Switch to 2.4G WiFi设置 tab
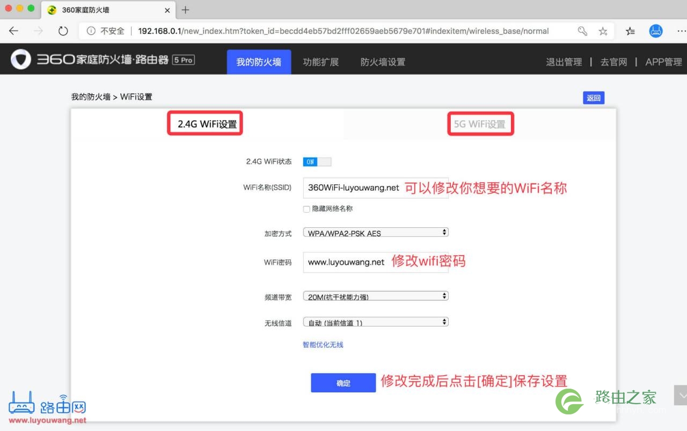The height and width of the screenshot is (431, 687). [207, 124]
